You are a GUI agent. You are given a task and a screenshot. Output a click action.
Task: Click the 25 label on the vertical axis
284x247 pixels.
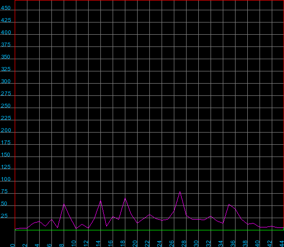point(4,216)
